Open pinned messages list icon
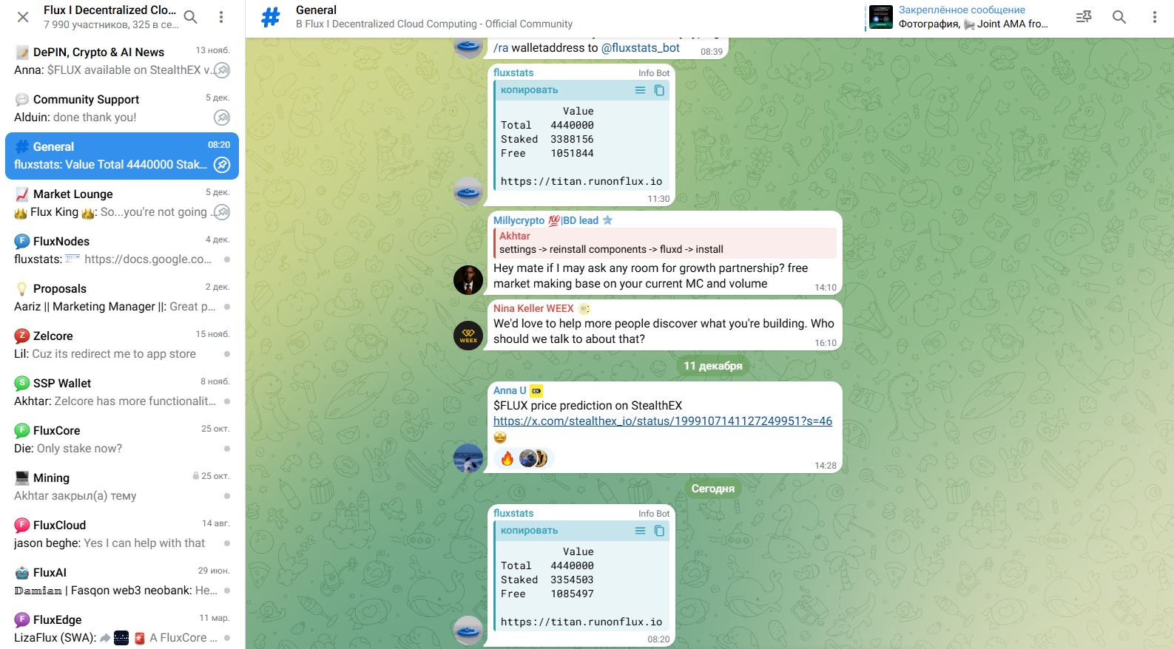The height and width of the screenshot is (649, 1174). point(1084,17)
